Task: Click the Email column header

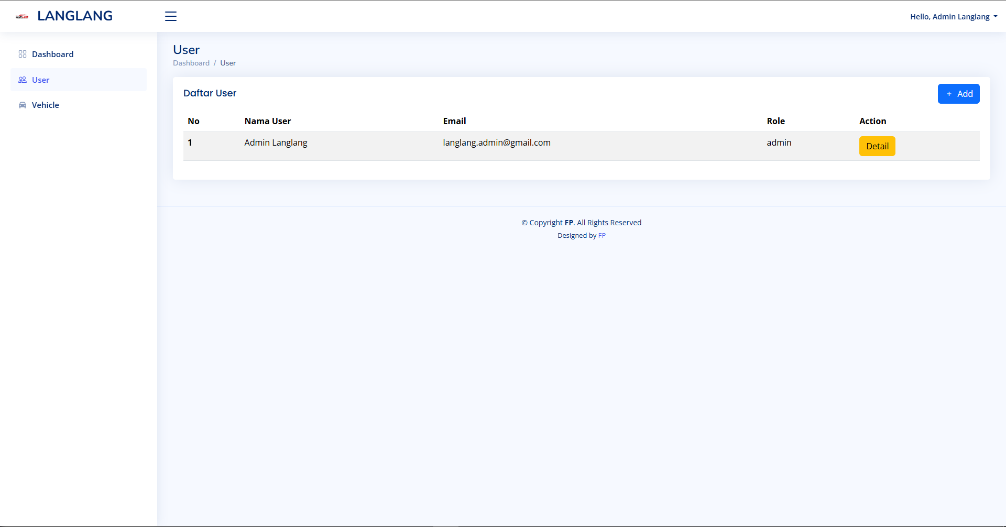Action: point(454,121)
